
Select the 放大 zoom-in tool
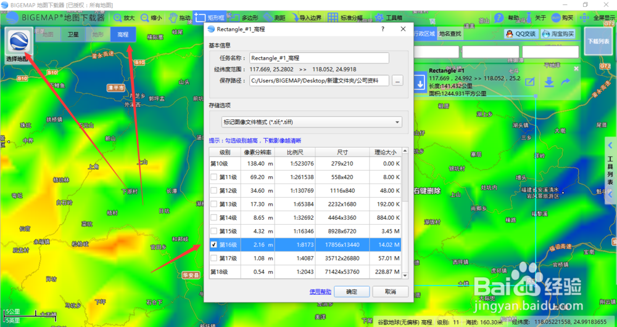124,18
